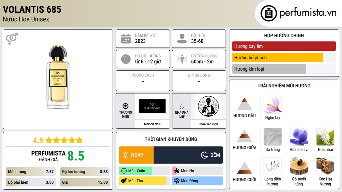Viewport: 342px width, 192px height.
Task: Open the Maison Noir brand logo
Action: (152, 106)
